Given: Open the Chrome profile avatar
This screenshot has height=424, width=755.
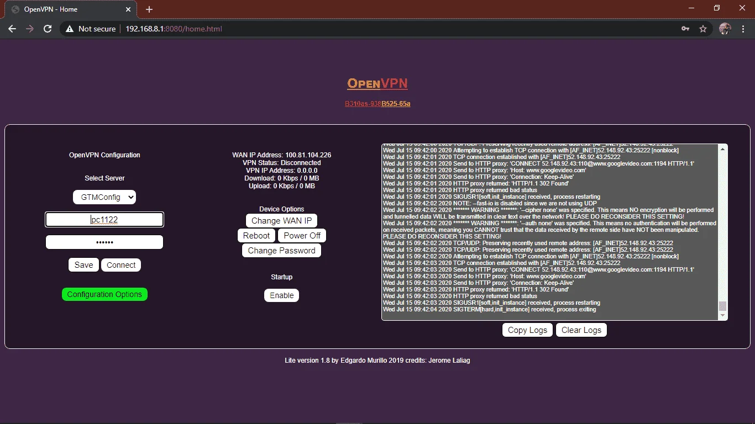Looking at the screenshot, I should click(x=725, y=29).
